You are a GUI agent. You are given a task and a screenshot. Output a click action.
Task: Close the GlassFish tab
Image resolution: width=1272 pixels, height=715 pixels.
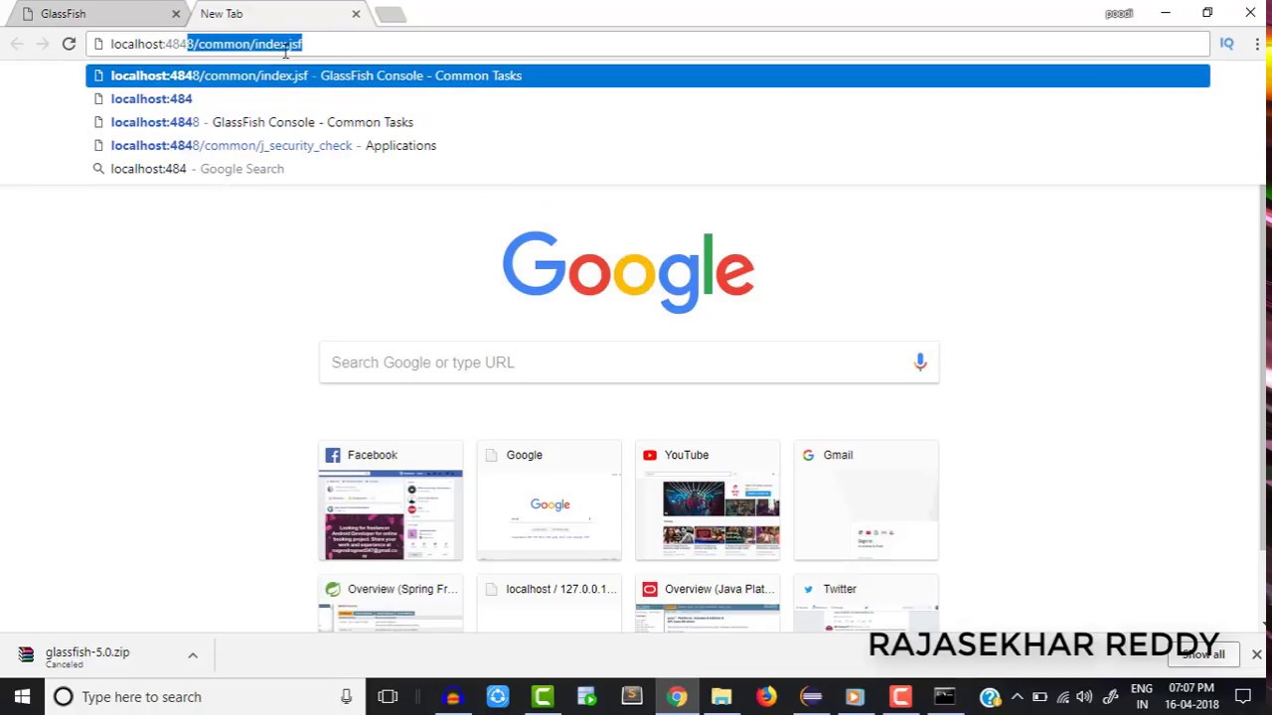[x=176, y=14]
